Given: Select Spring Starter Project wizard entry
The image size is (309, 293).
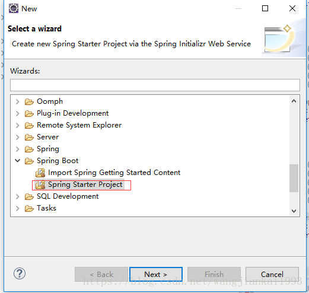Looking at the screenshot, I should point(85,184).
